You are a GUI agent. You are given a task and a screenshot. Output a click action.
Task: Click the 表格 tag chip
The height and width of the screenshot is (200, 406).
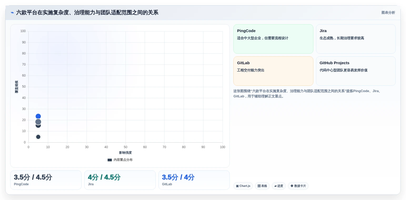[x=262, y=186]
